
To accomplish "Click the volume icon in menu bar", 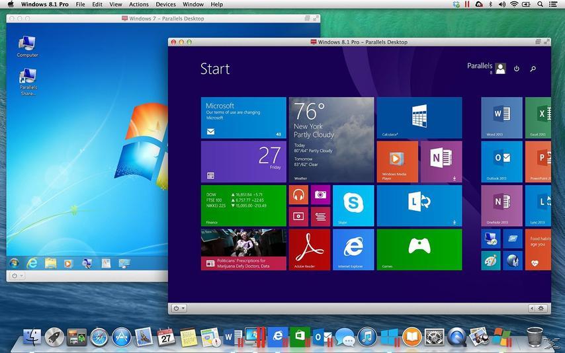I will pos(501,5).
